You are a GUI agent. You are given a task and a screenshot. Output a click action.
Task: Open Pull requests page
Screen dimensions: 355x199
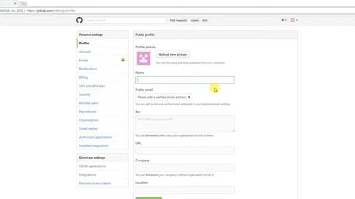[x=179, y=20]
